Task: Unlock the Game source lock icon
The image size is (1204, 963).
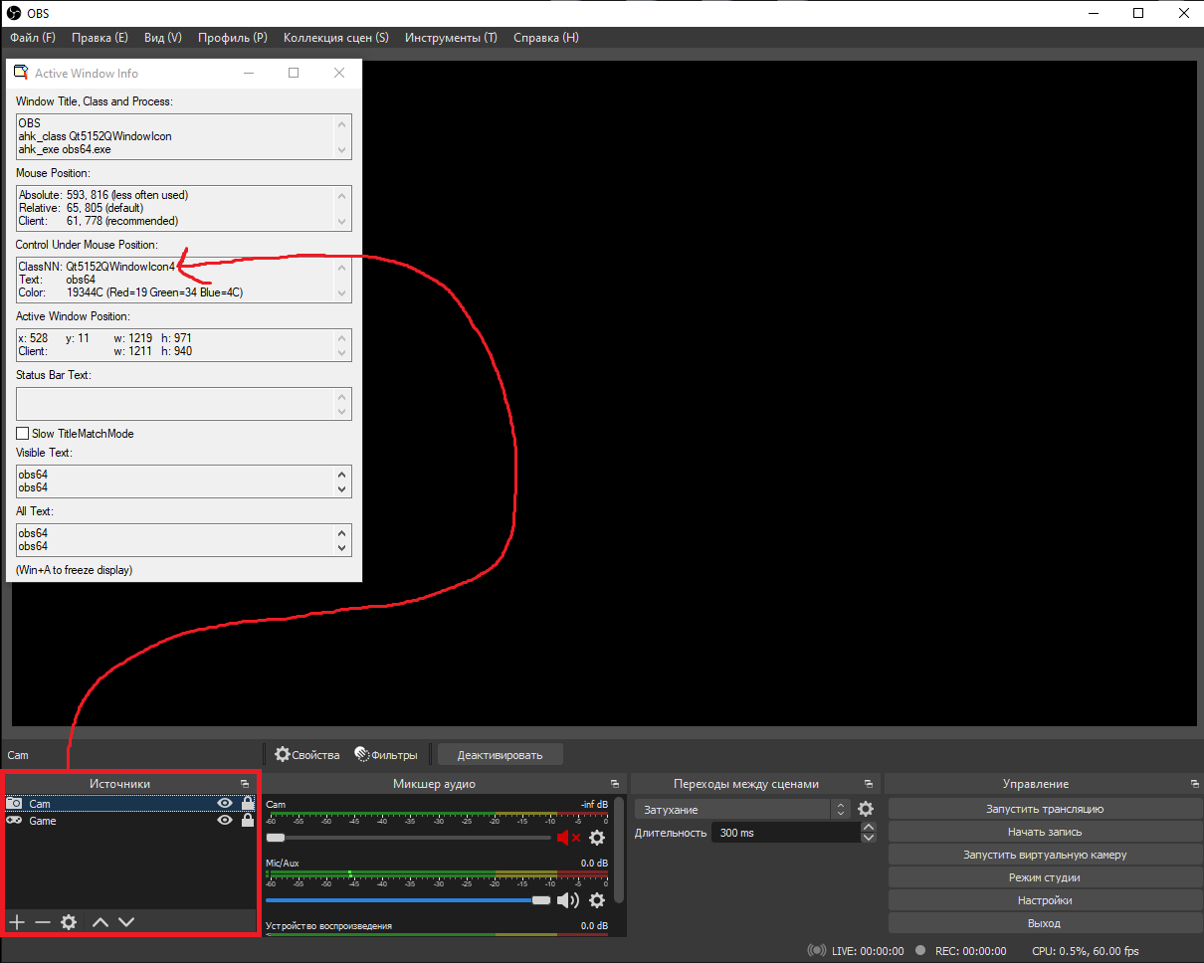Action: [247, 821]
